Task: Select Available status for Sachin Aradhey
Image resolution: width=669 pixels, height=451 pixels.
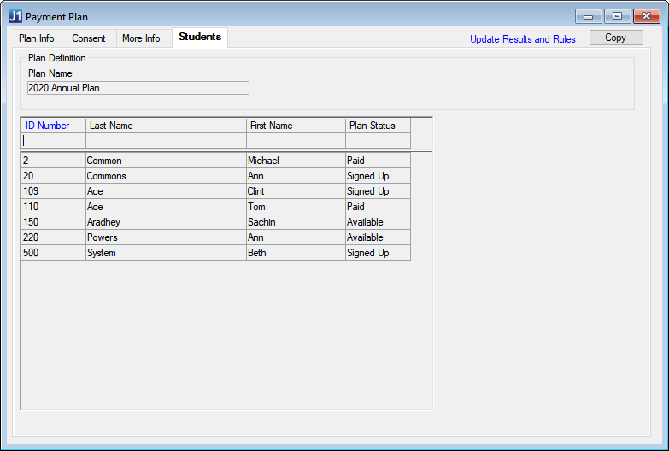Action: pyautogui.click(x=378, y=222)
